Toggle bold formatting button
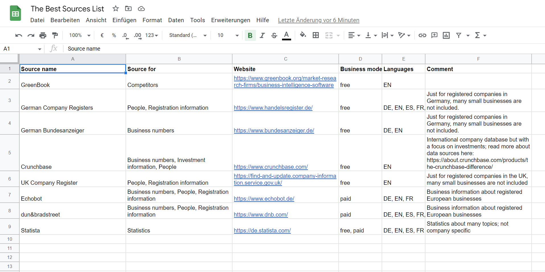Viewport: 545px width, 272px height. pyautogui.click(x=250, y=35)
